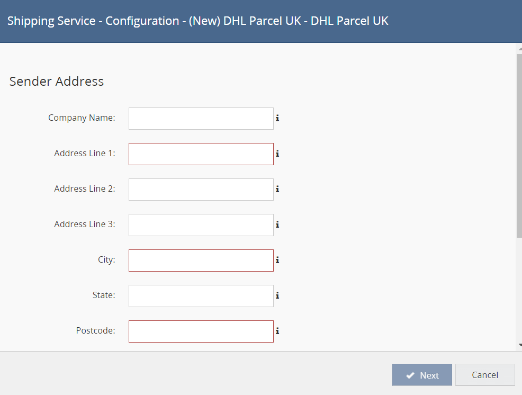Cancel the shipping service configuration
Screen dimensions: 522x395
tap(485, 375)
